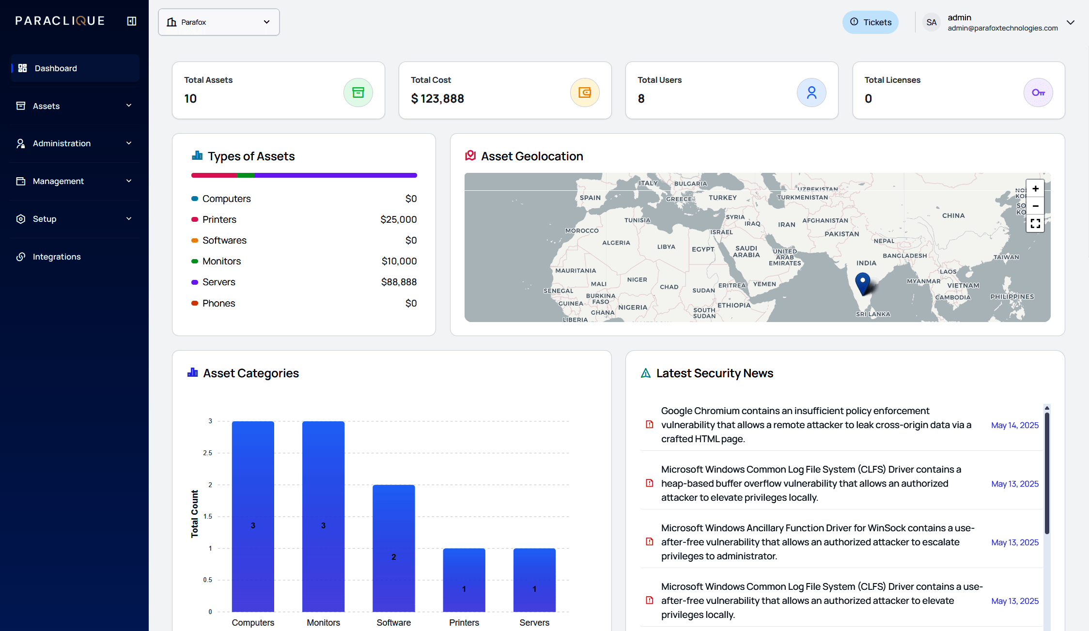Image resolution: width=1089 pixels, height=631 pixels.
Task: Toggle fullscreen map view
Action: [x=1035, y=223]
